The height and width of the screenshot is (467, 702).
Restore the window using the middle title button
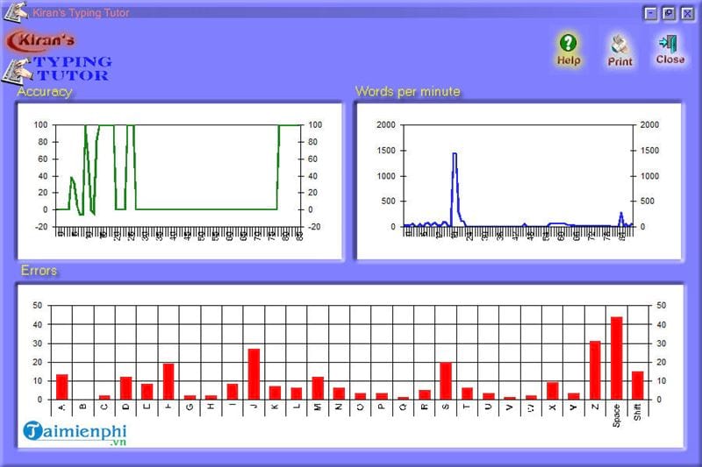[669, 13]
